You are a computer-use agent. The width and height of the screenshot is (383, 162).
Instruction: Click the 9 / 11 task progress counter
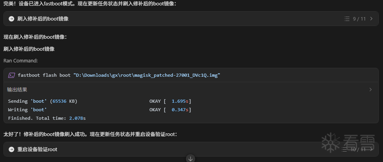point(359,19)
